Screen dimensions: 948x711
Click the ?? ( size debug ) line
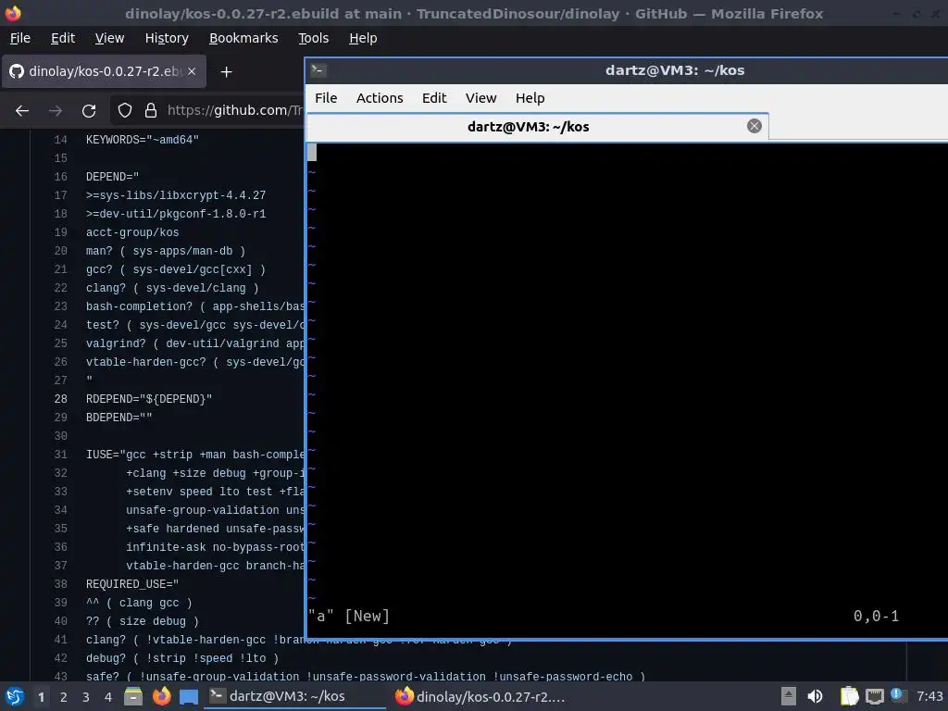[x=142, y=621]
